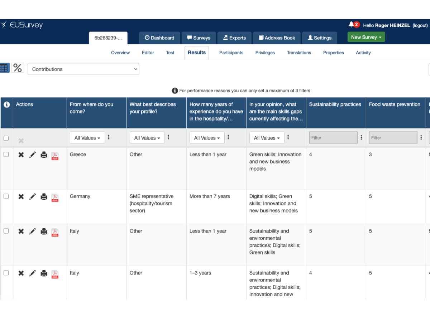Screen dimensions: 430x322
Task: Download PDF of Greece contribution
Action: 55,156
